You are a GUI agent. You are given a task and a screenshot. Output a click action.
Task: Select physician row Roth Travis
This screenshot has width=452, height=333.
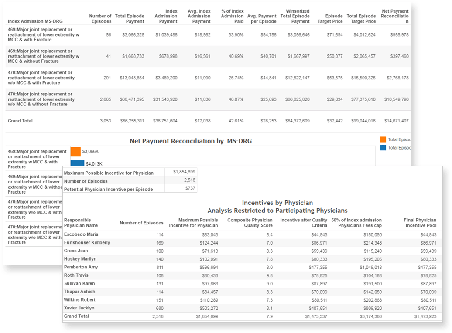click(77, 275)
